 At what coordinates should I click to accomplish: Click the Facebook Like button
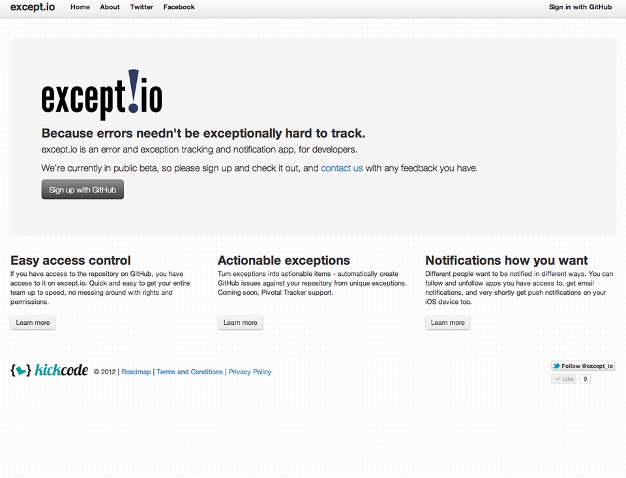(x=563, y=379)
